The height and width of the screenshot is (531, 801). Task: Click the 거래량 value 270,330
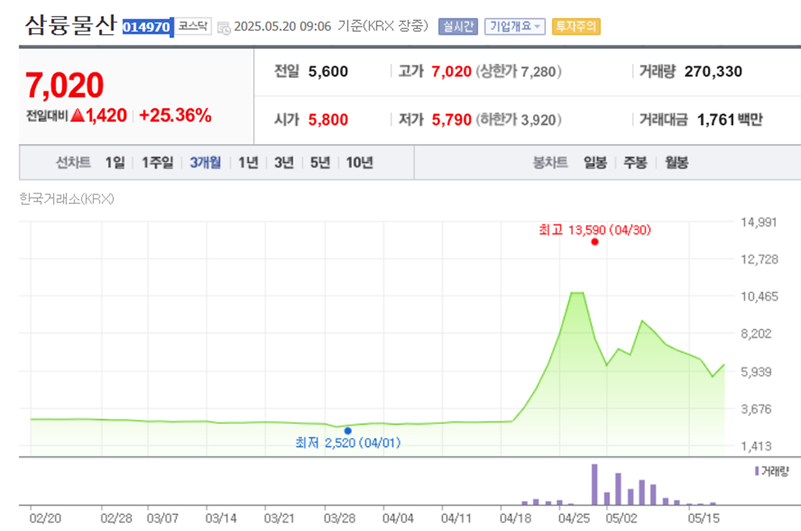(713, 72)
